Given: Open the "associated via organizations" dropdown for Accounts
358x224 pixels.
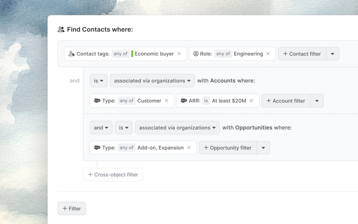Looking at the screenshot, I should [x=152, y=80].
